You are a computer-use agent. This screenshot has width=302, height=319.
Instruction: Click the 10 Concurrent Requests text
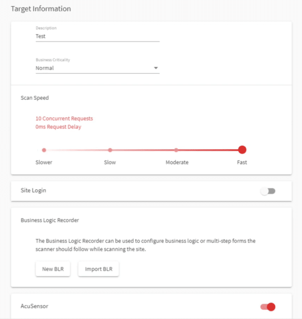point(64,118)
